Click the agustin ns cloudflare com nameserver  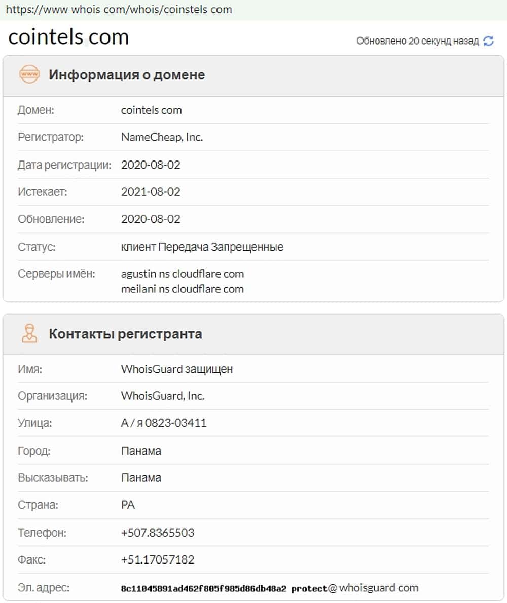[183, 274]
